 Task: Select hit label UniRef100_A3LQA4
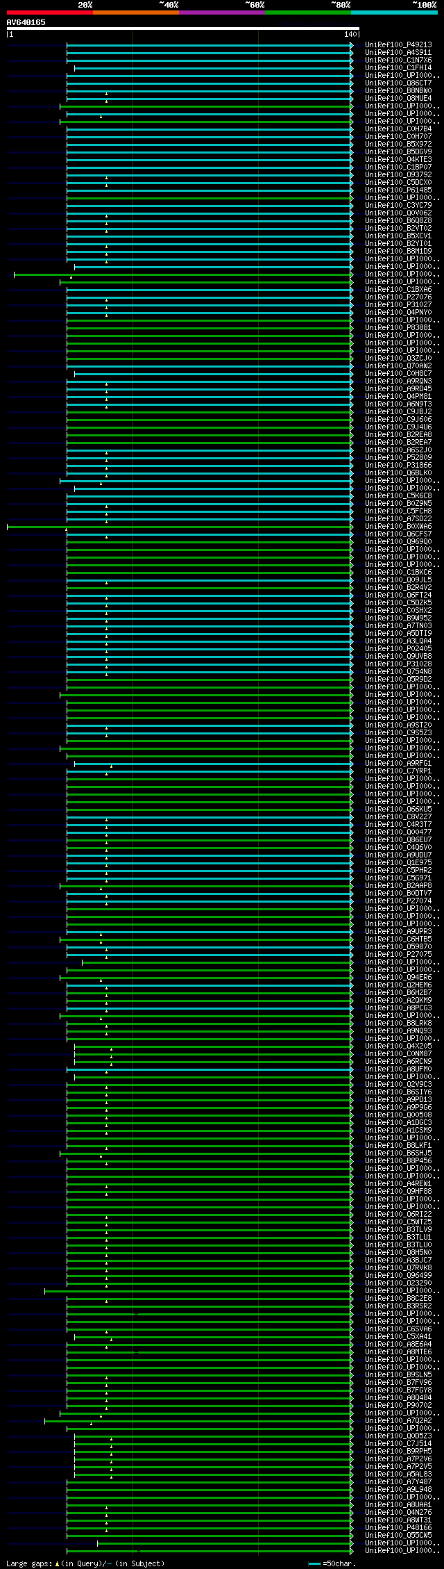pyautogui.click(x=398, y=641)
